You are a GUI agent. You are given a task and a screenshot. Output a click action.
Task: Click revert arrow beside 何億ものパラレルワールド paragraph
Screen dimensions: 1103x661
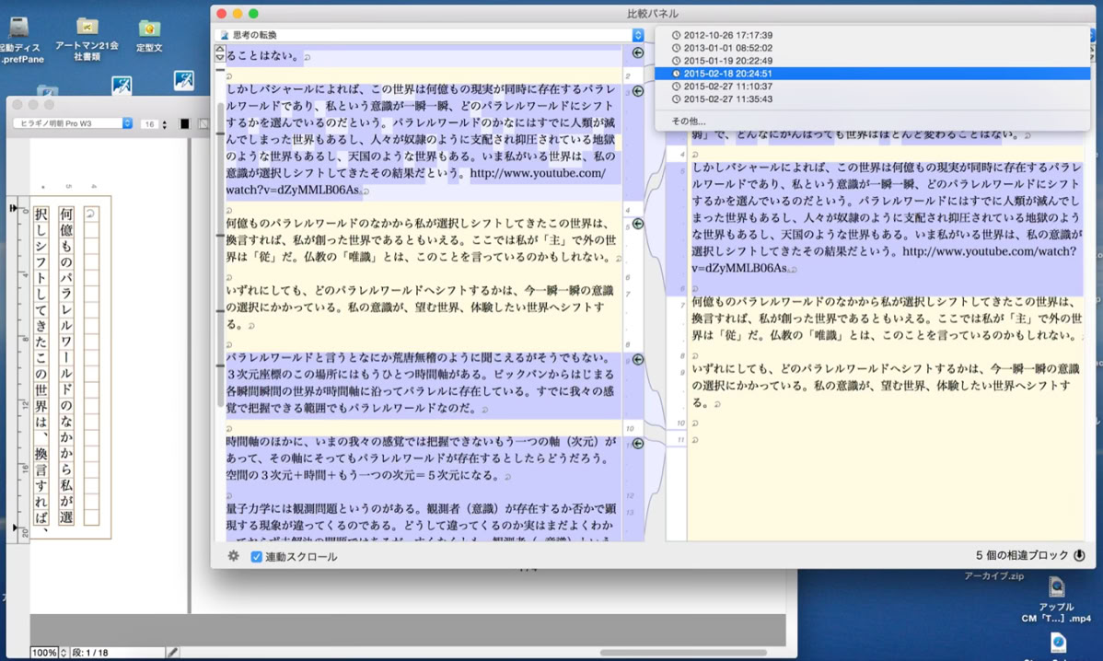tap(638, 224)
